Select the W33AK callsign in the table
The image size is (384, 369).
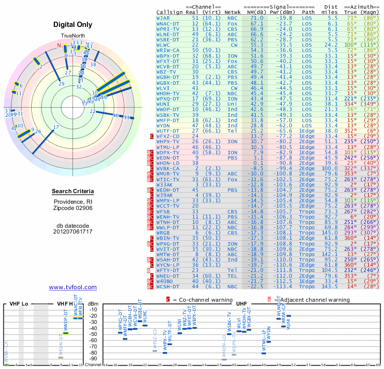click(165, 184)
